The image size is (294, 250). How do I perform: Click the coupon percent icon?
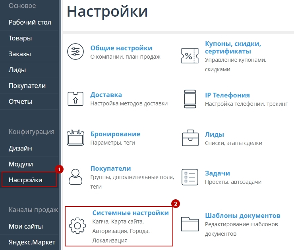(189, 55)
